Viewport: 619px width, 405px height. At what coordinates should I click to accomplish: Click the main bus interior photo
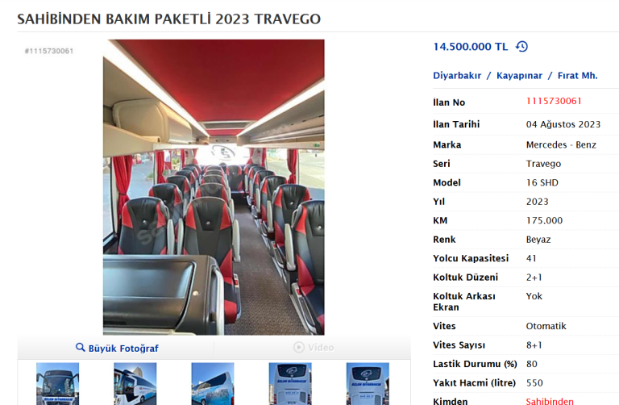point(214,187)
